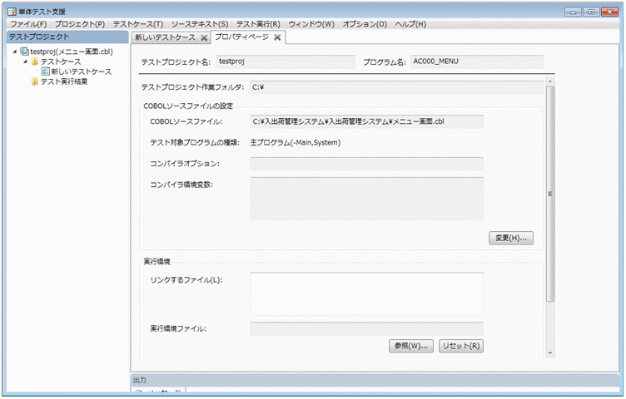The width and height of the screenshot is (626, 399).
Task: Click the application icon in title bar
Action: 12,12
